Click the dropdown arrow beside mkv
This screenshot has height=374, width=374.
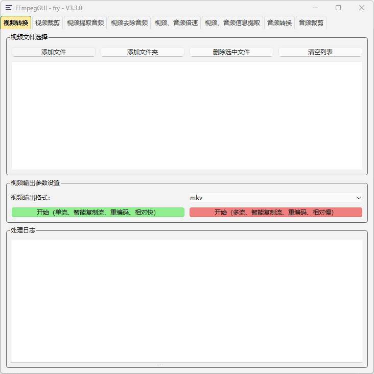358,198
